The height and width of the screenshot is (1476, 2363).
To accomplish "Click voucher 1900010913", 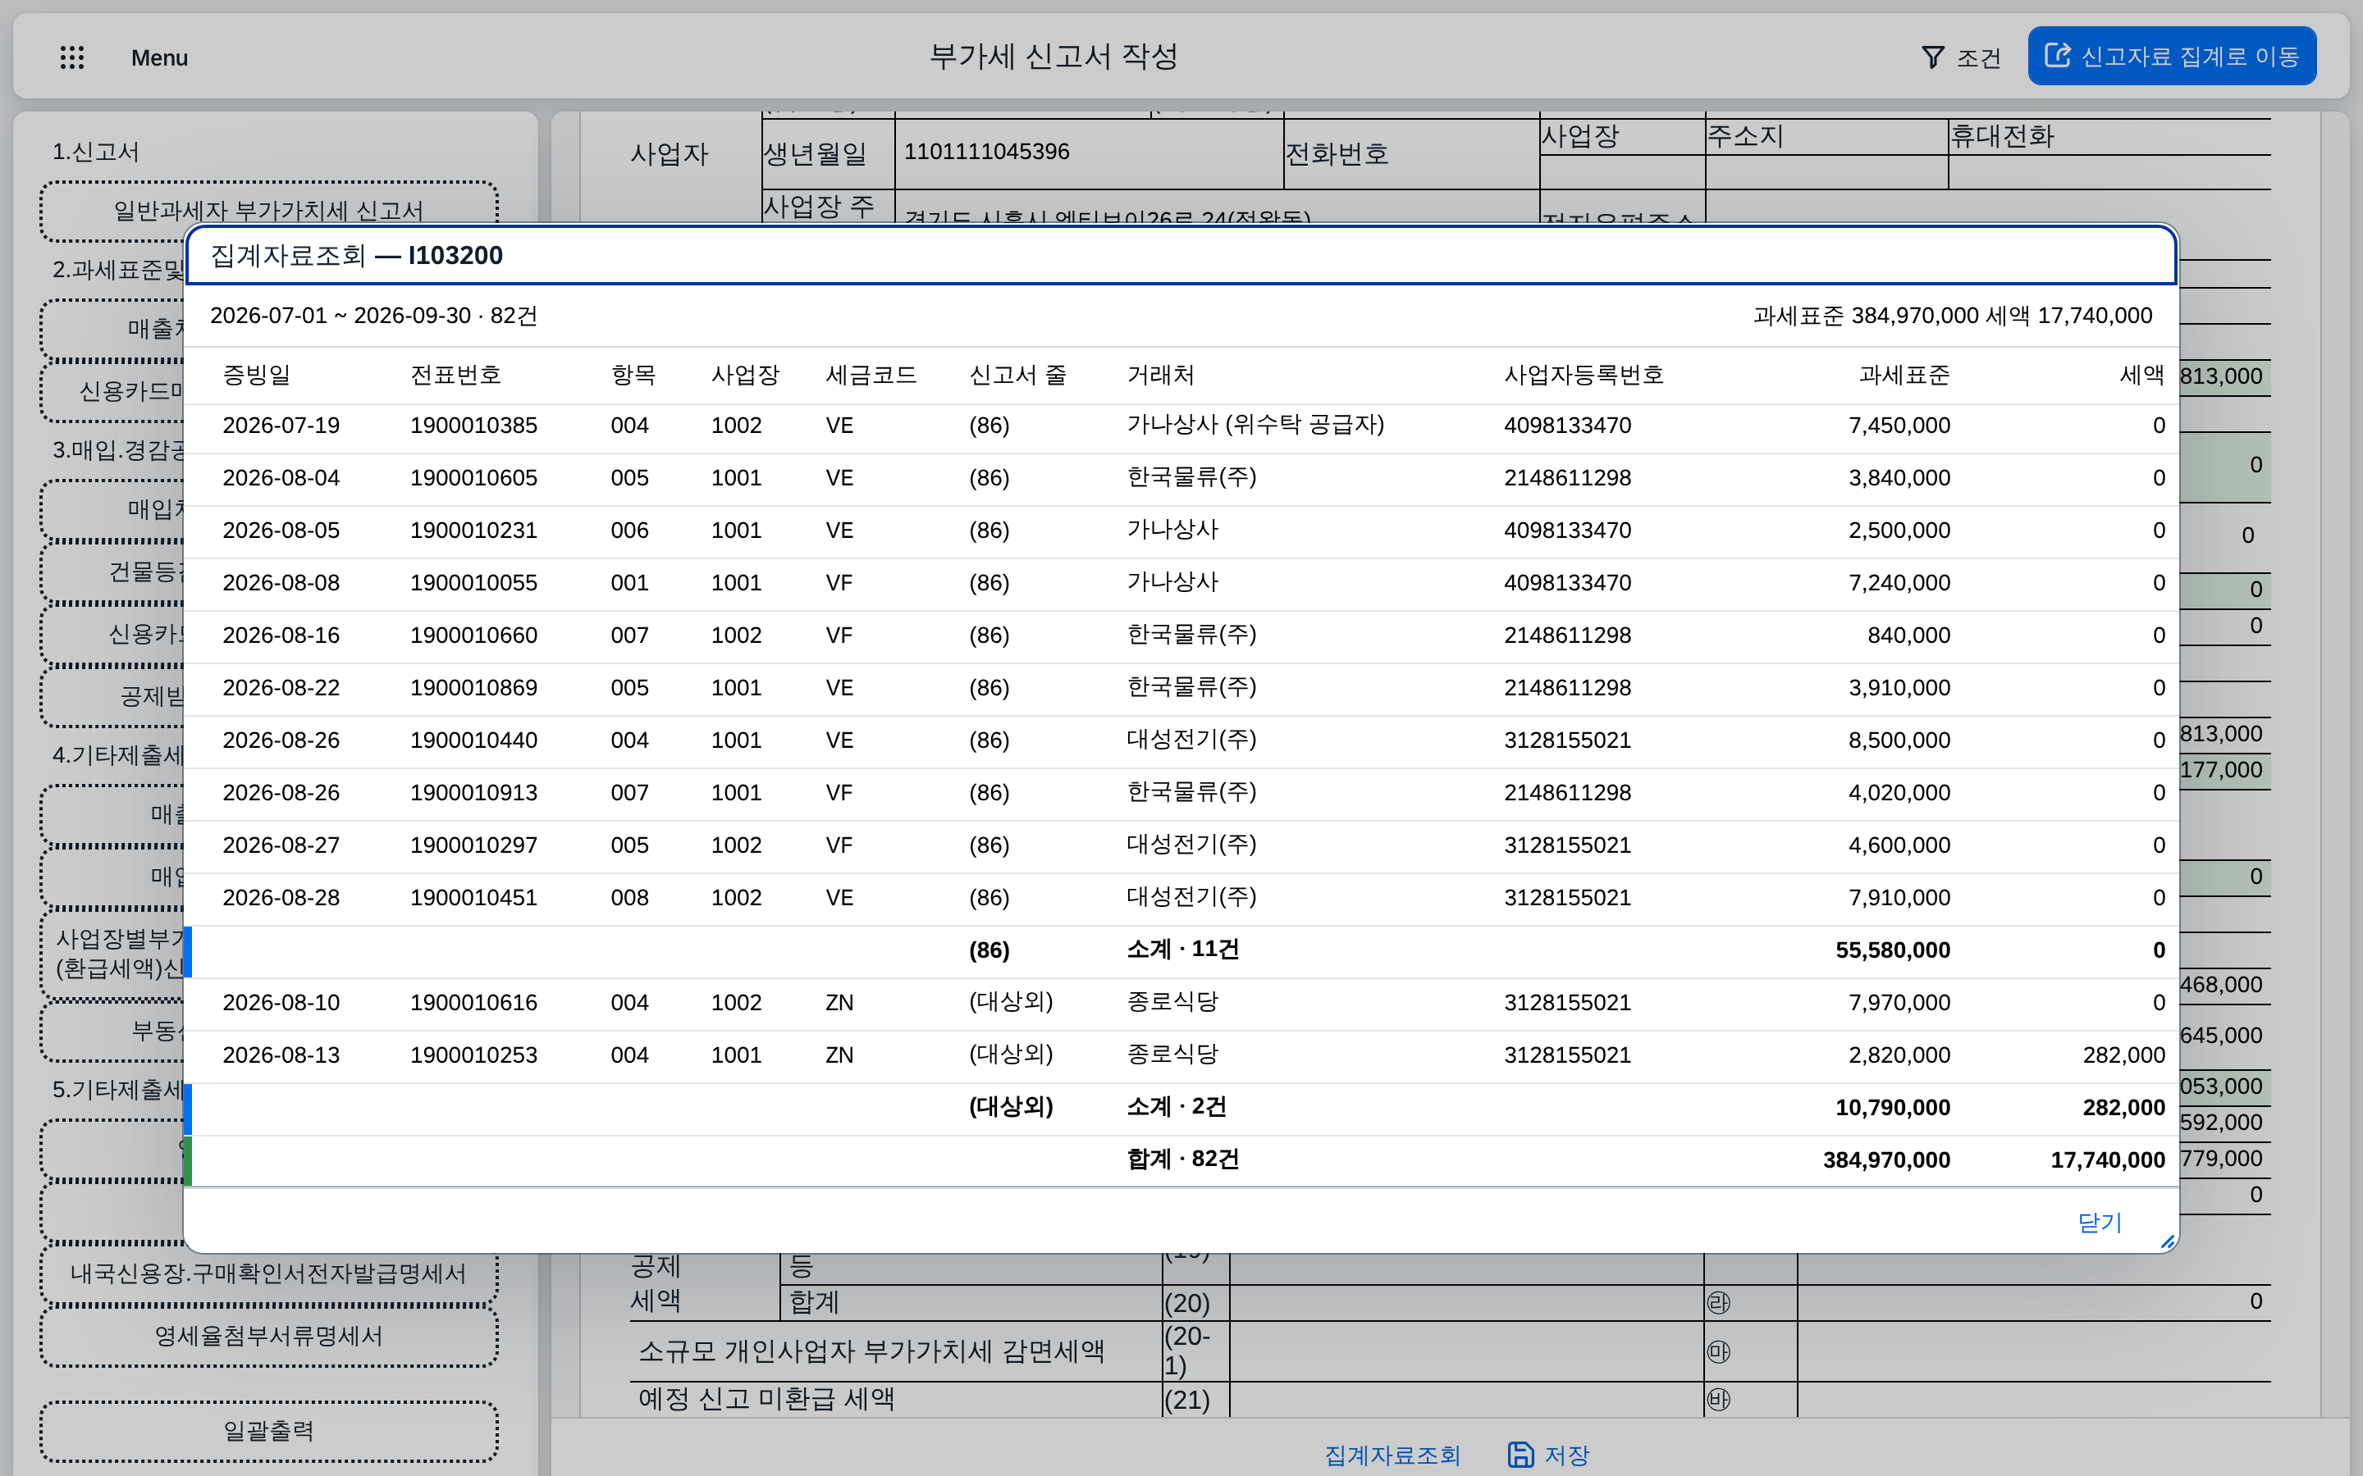I will (473, 793).
